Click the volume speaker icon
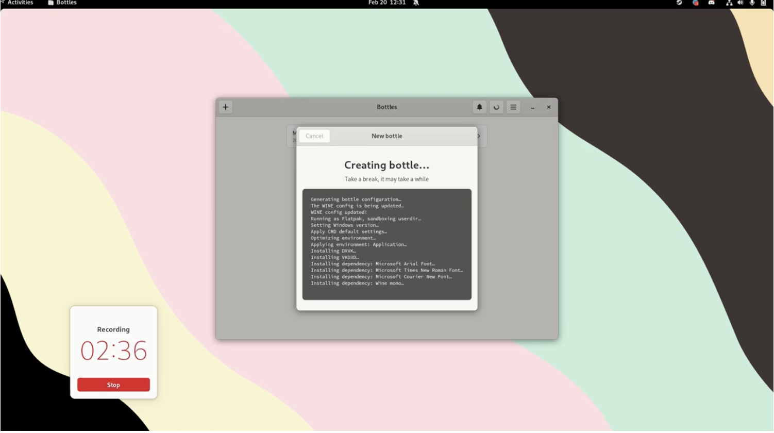Screen dimensions: 774x433 click(740, 3)
